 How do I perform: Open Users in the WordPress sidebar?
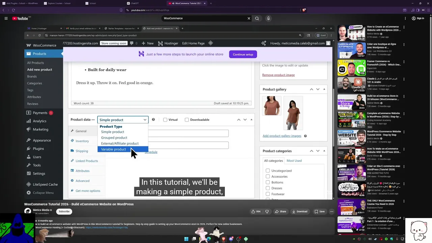[x=37, y=157]
